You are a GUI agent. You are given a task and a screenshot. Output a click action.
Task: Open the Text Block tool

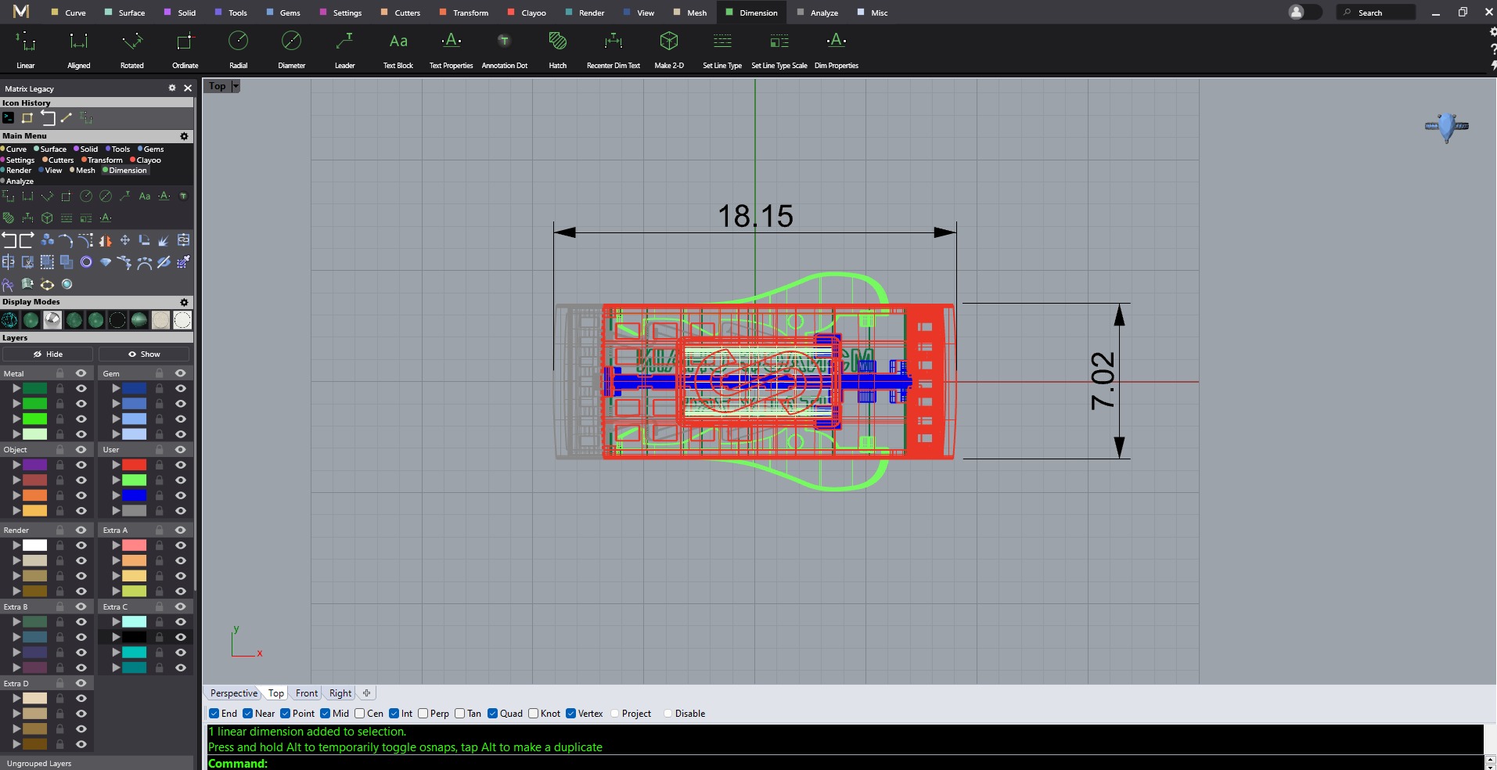[x=398, y=49]
